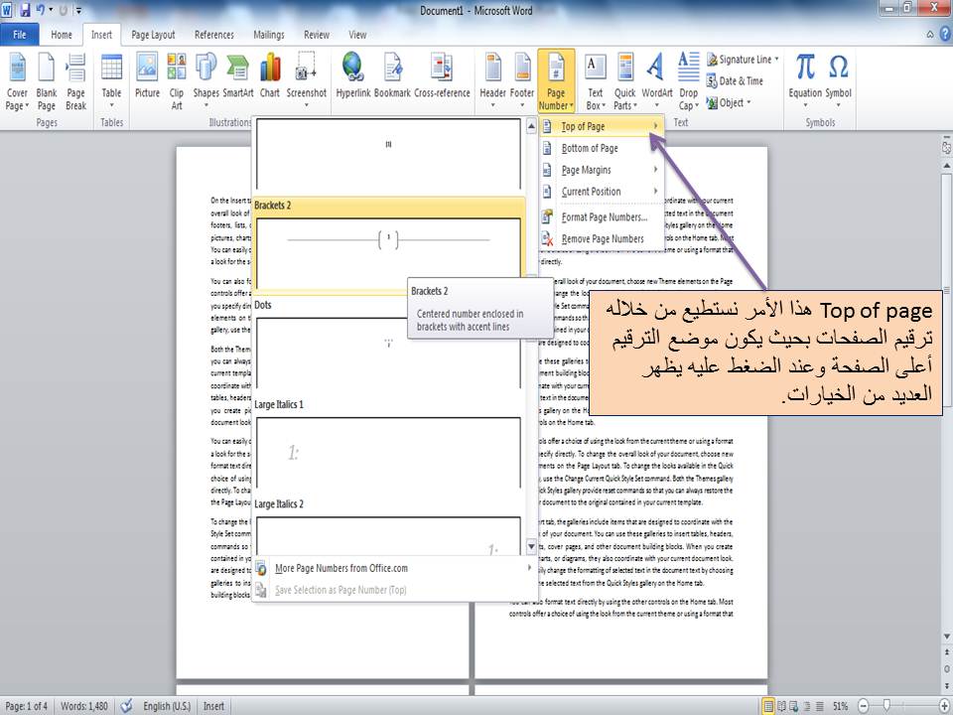Screen dimensions: 953x715
Task: Switch to the Page Layout tab
Action: (153, 35)
